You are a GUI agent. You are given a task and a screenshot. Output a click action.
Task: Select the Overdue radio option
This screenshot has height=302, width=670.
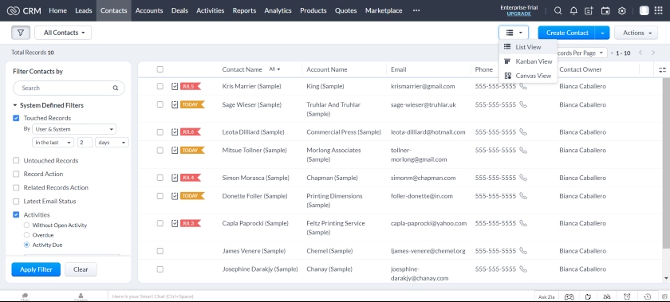point(26,235)
